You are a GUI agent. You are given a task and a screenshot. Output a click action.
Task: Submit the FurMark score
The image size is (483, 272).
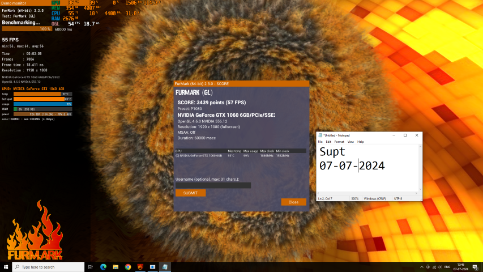[190, 193]
